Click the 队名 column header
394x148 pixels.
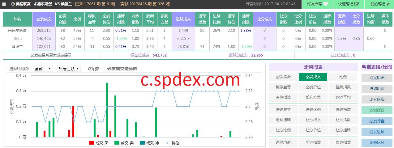pyautogui.click(x=17, y=19)
